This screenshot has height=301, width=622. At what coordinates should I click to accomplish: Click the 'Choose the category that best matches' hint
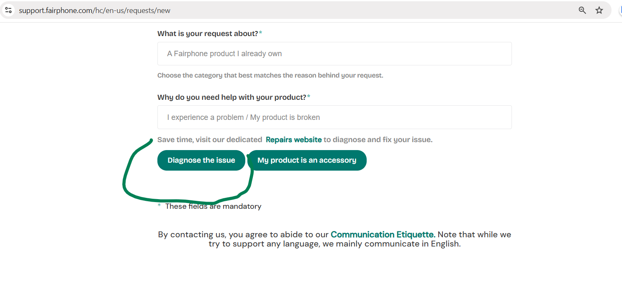click(270, 75)
